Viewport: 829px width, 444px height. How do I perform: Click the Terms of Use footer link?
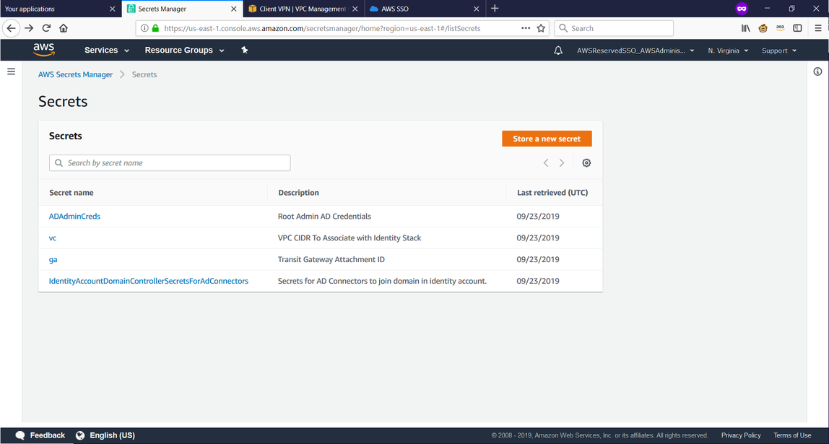click(792, 435)
